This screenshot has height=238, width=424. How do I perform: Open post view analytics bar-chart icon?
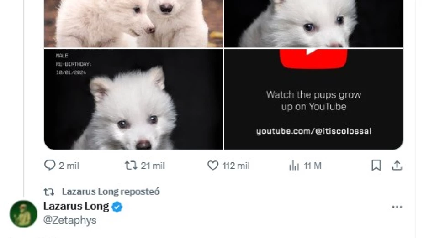[x=294, y=166]
